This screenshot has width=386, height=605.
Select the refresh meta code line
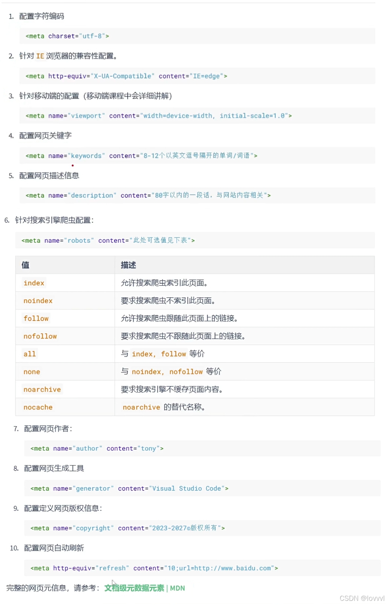(x=202, y=568)
